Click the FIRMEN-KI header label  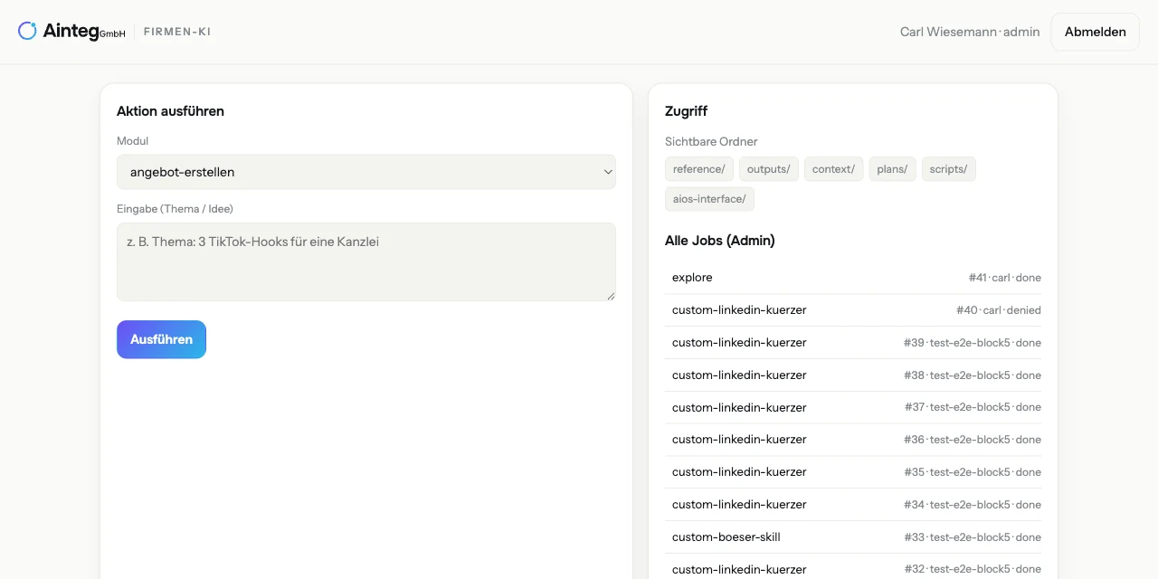(x=177, y=32)
